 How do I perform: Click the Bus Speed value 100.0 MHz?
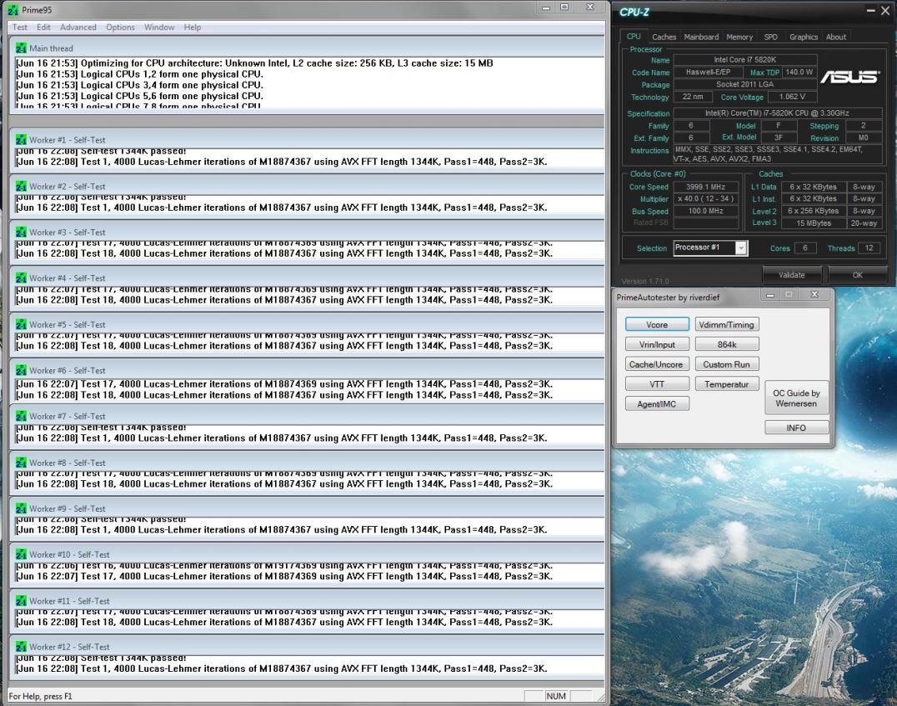(705, 211)
